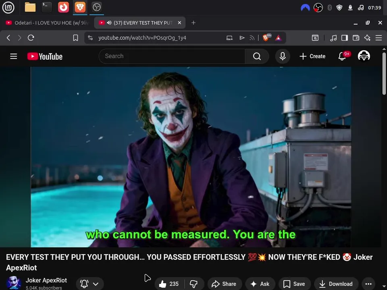Open Leo AI assistant star icon
Viewport: 387px width, 290px height.
tap(367, 38)
